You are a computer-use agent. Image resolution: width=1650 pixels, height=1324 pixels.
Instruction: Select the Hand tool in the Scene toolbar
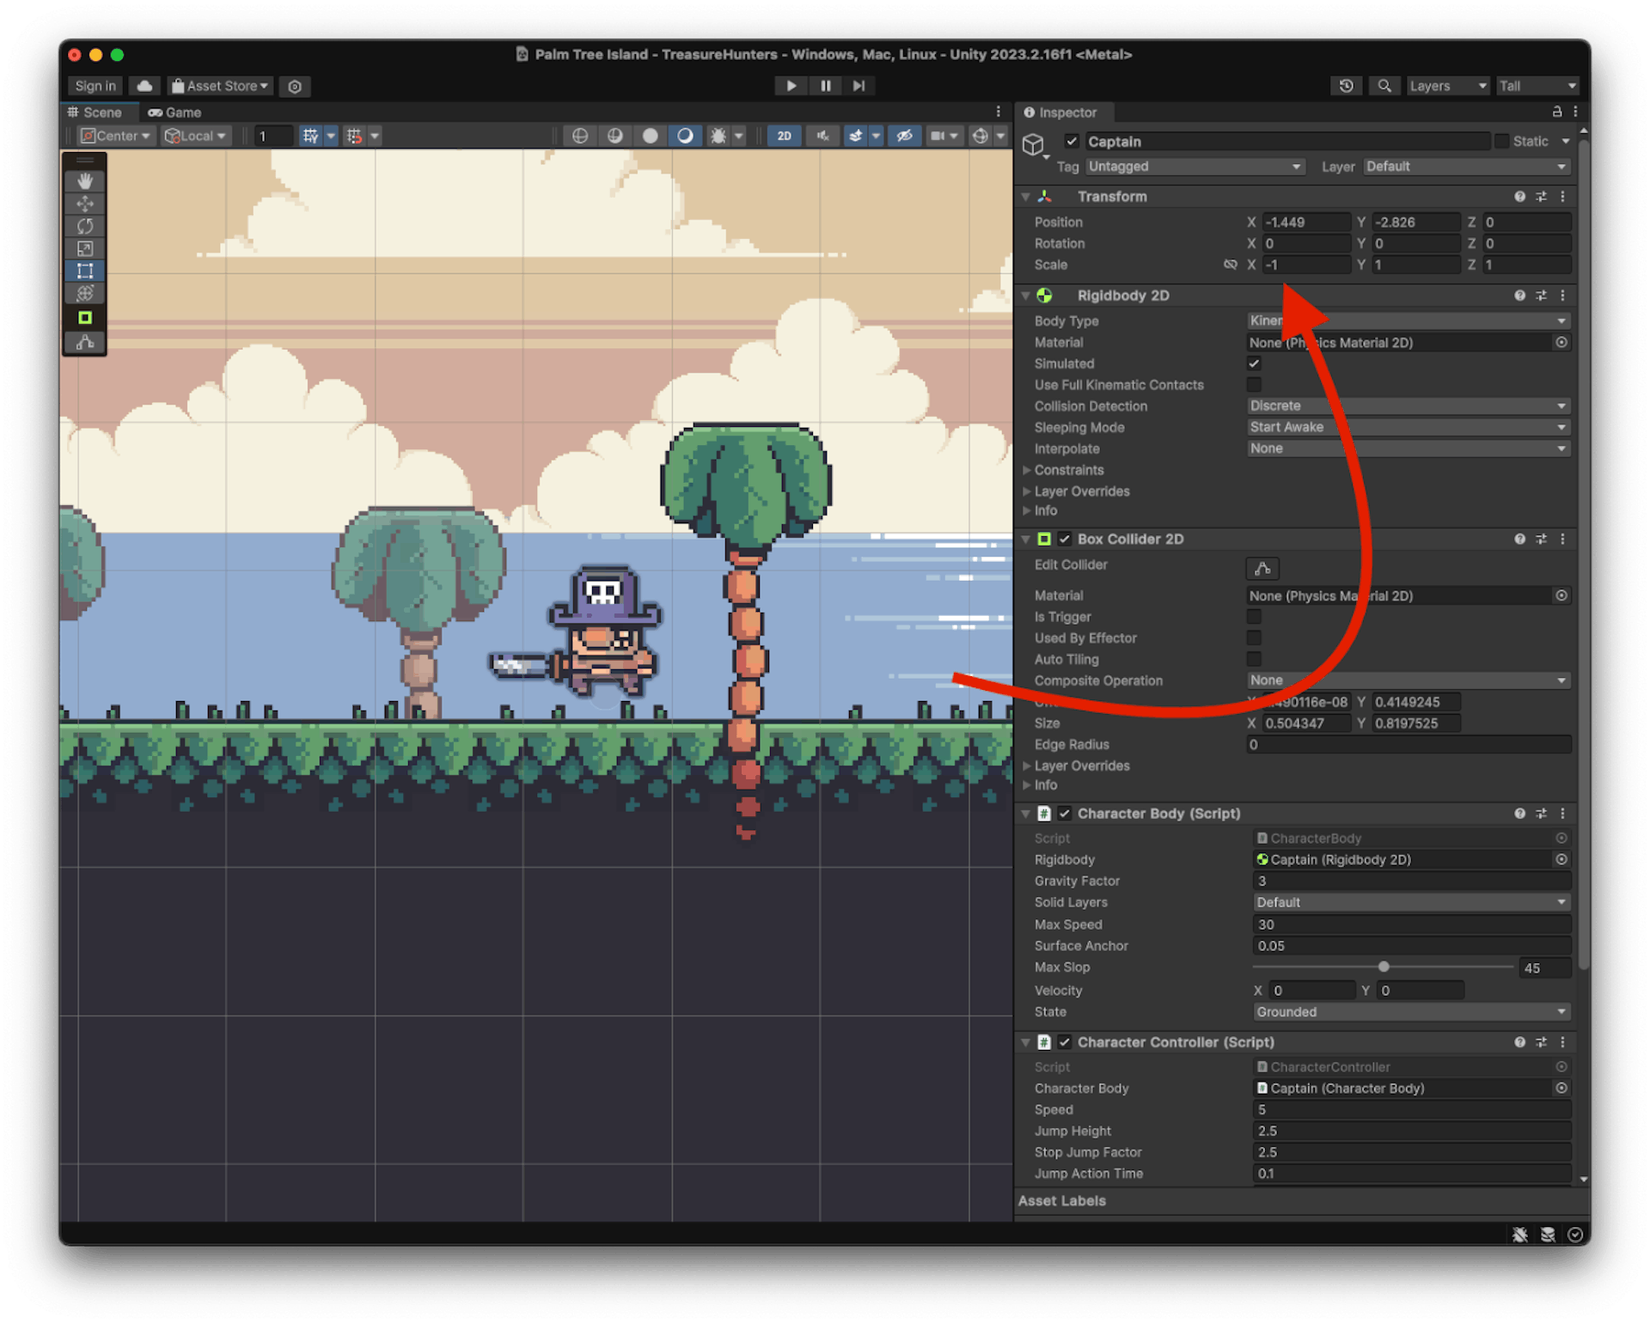pyautogui.click(x=85, y=180)
